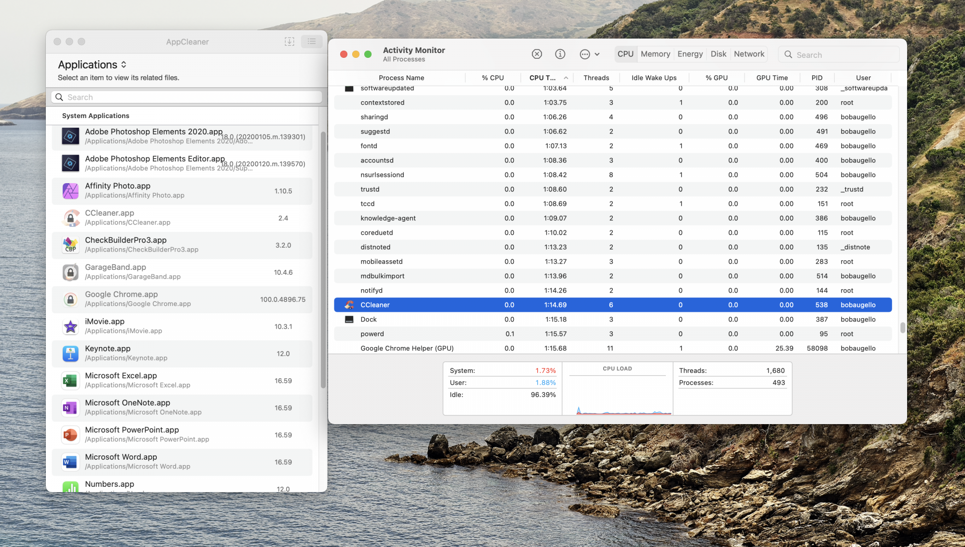
Task: Toggle the list view icon in AppCleaner
Action: tap(312, 41)
